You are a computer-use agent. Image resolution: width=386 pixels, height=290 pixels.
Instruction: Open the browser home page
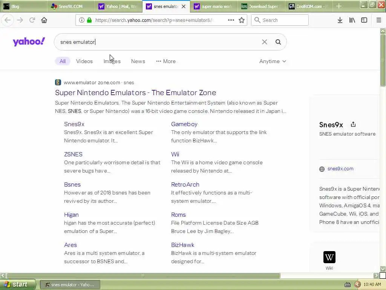point(44,20)
